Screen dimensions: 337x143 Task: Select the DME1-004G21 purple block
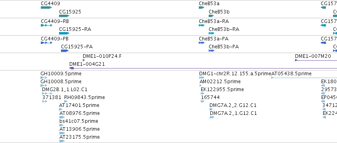coord(72,68)
